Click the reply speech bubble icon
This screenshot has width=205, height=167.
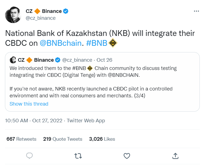click(x=29, y=156)
